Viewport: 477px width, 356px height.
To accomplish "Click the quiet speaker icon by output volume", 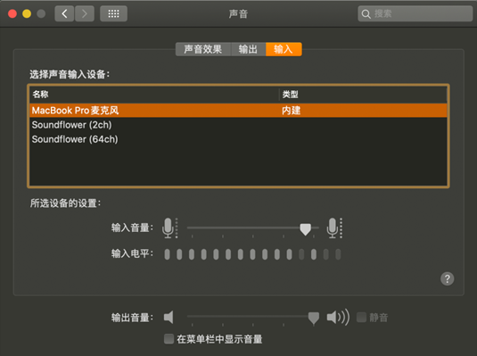I will [x=169, y=318].
